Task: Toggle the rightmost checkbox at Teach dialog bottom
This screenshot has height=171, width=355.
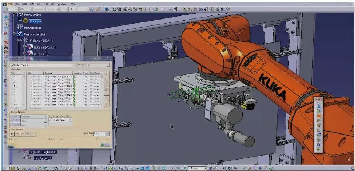Action: coord(97,139)
